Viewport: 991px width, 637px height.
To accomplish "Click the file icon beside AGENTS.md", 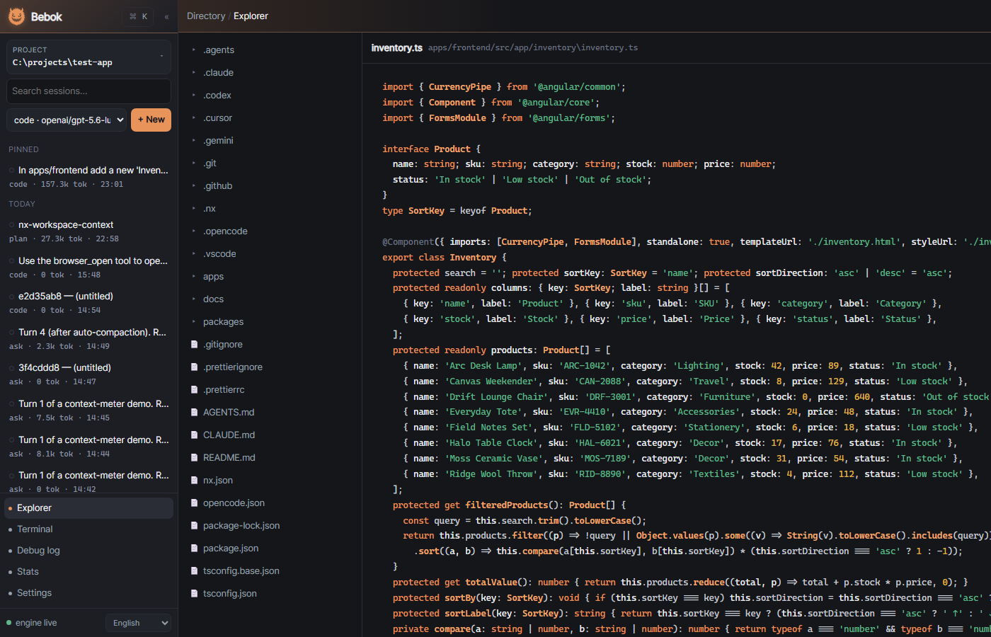I will click(194, 413).
